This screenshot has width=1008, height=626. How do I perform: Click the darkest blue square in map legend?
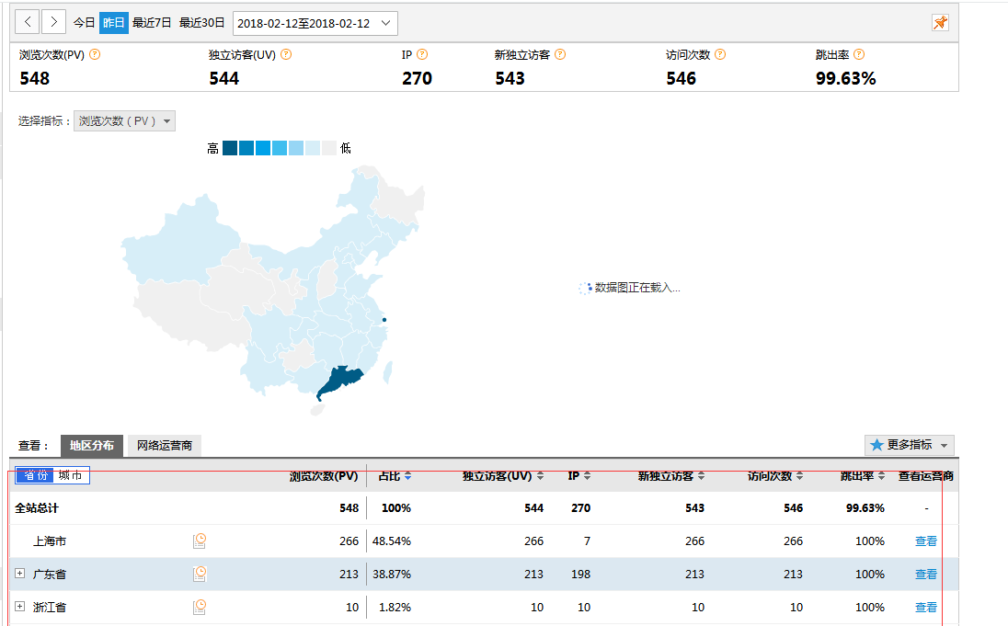pos(228,147)
